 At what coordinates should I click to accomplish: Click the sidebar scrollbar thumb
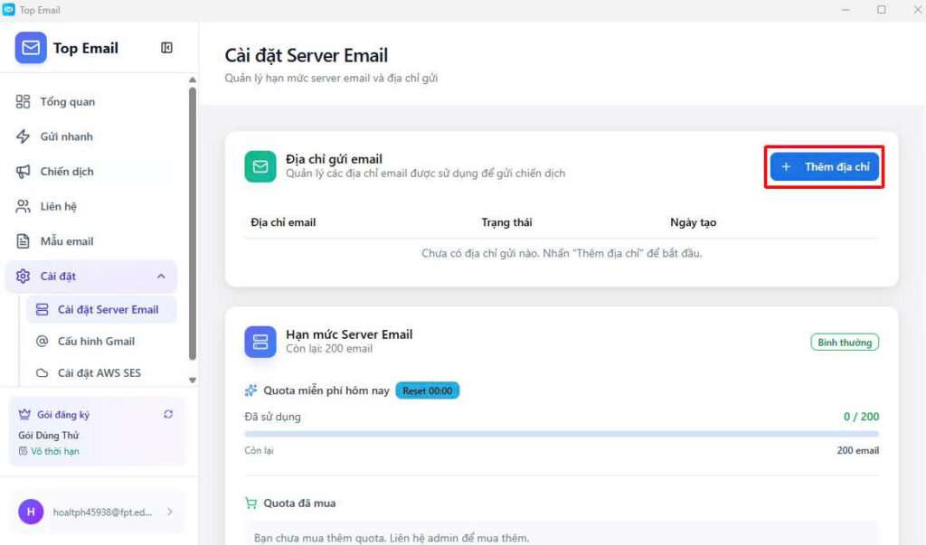pyautogui.click(x=193, y=223)
